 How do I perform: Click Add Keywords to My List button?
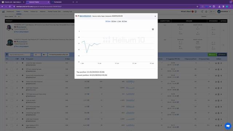coord(59,55)
